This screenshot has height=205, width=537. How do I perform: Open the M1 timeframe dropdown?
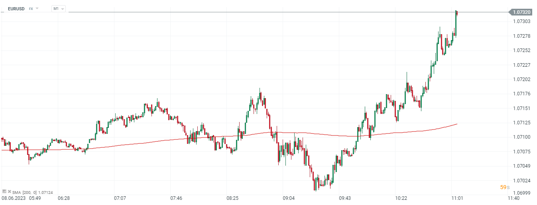(59, 8)
